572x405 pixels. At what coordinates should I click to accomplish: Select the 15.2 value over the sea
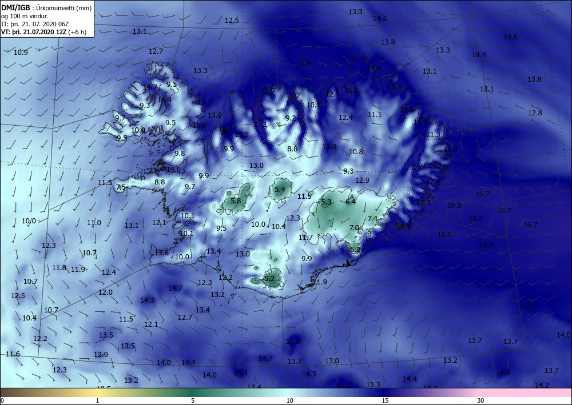click(531, 305)
